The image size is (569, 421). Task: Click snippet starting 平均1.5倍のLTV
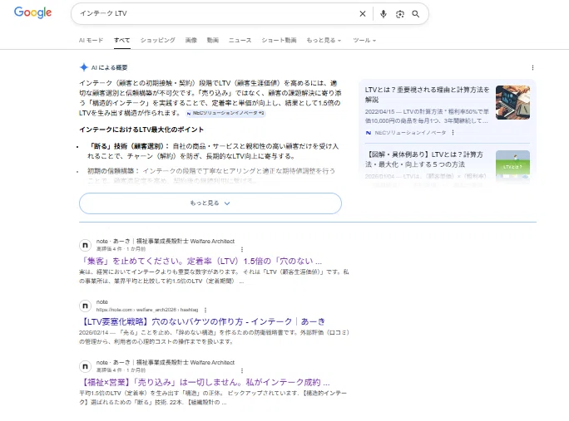tap(213, 398)
